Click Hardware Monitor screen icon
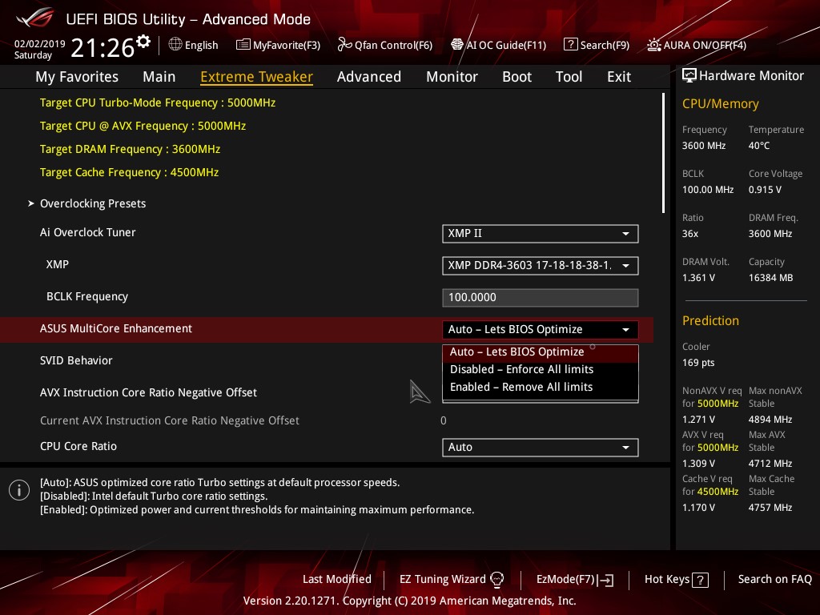Viewport: 820px width, 615px height. point(689,76)
